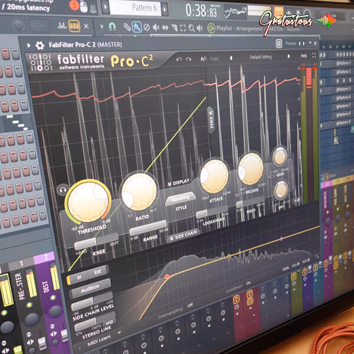The height and width of the screenshot is (354, 354).
Task: Toggle the MID stereo link mode
Action: (110, 322)
